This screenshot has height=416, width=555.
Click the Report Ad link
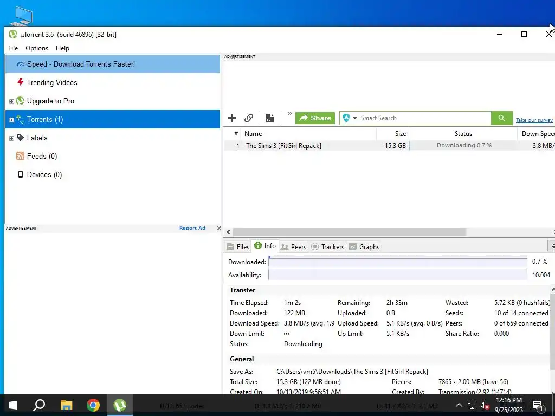[192, 228]
